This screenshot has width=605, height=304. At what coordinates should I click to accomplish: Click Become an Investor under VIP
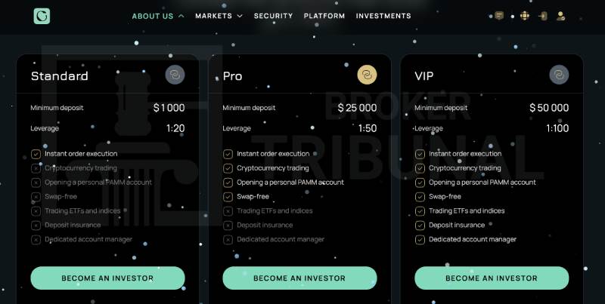coord(492,278)
